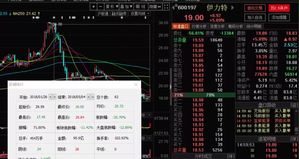Image resolution: width=299 pixels, height=159 pixels.
Task: Click 添加提醒 button
Action: [x=279, y=17]
